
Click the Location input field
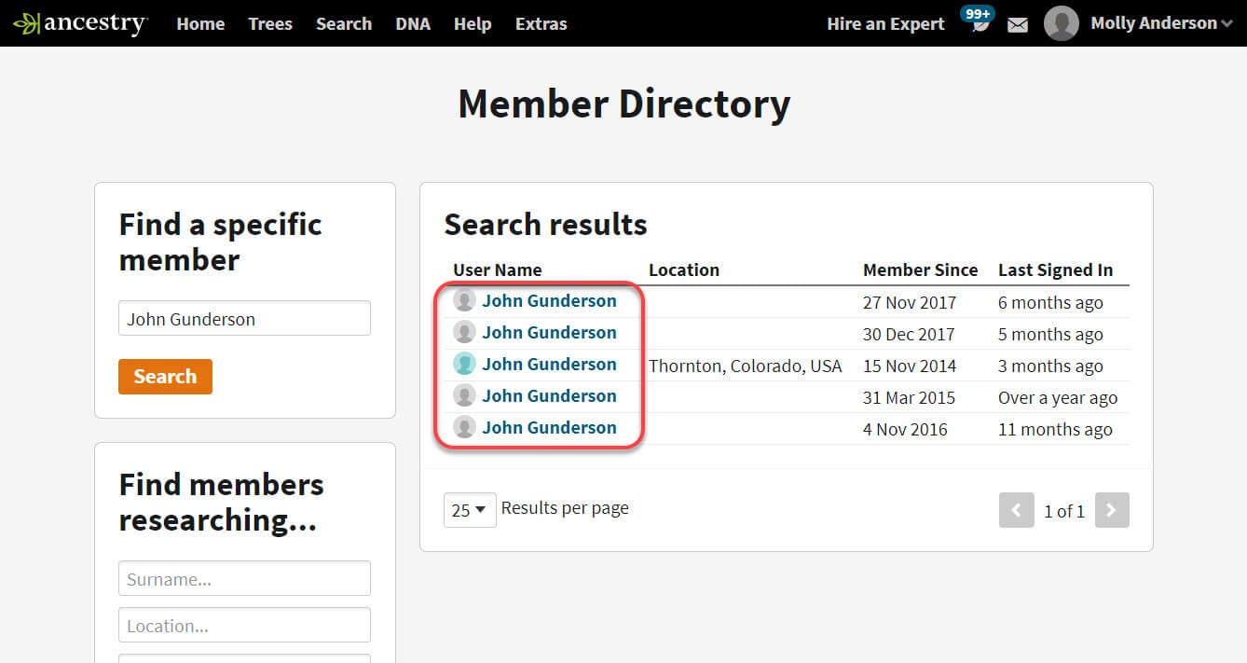click(x=244, y=625)
